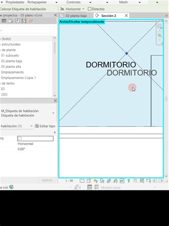Click the 1 : 50 view scale

(69, 181)
